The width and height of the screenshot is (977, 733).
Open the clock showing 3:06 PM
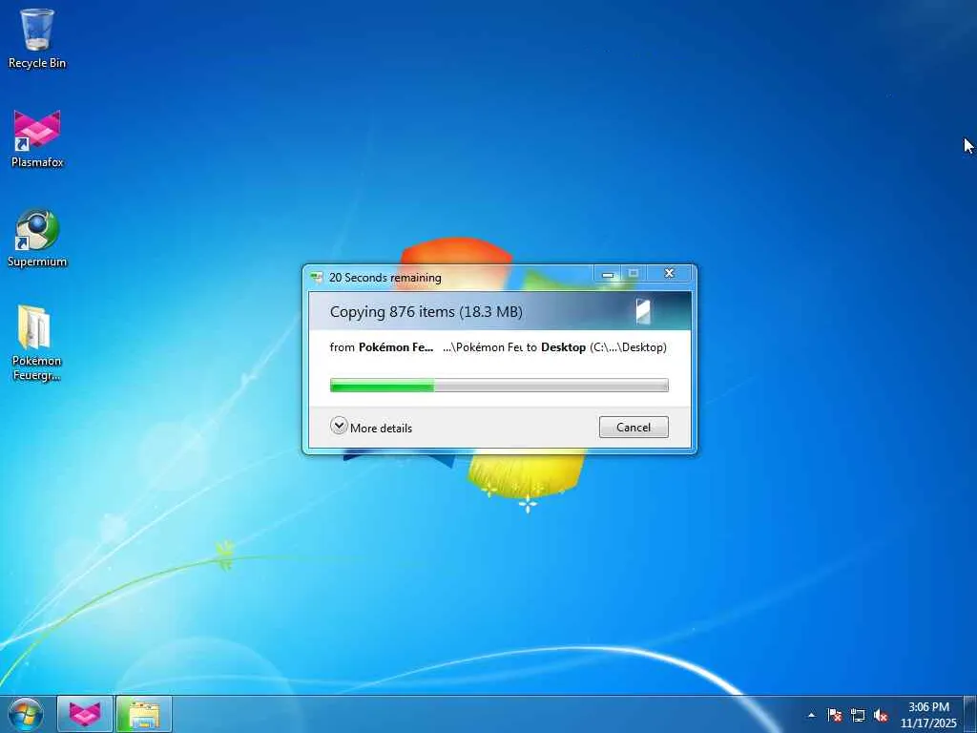[928, 707]
